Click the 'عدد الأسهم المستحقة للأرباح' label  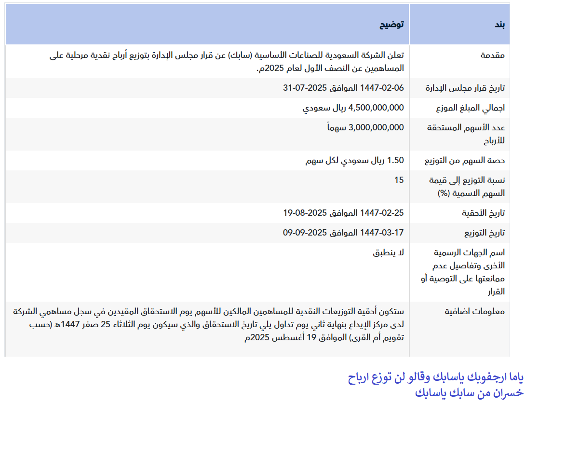(x=466, y=134)
